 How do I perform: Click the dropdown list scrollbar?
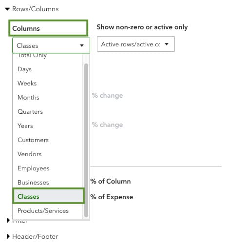pyautogui.click(x=86, y=140)
